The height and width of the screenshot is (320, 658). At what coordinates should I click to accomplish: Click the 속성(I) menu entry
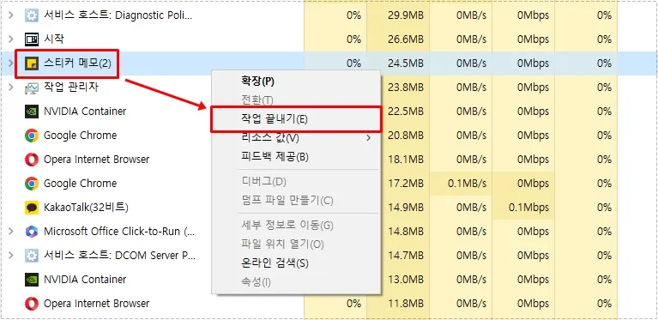pyautogui.click(x=256, y=281)
